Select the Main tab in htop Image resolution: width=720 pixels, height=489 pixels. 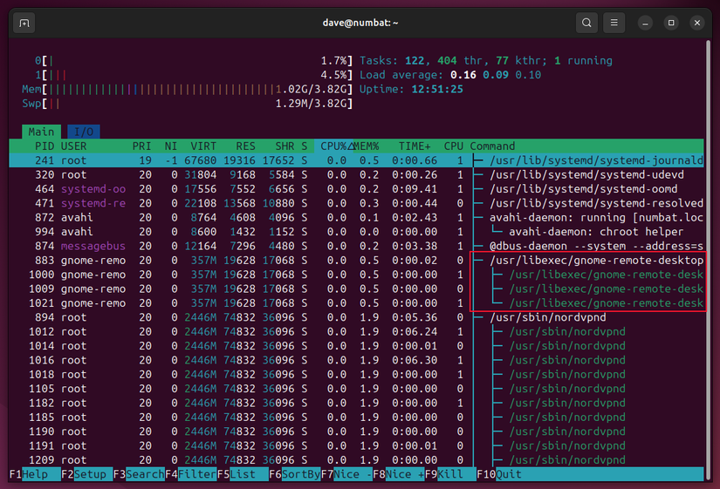click(41, 132)
